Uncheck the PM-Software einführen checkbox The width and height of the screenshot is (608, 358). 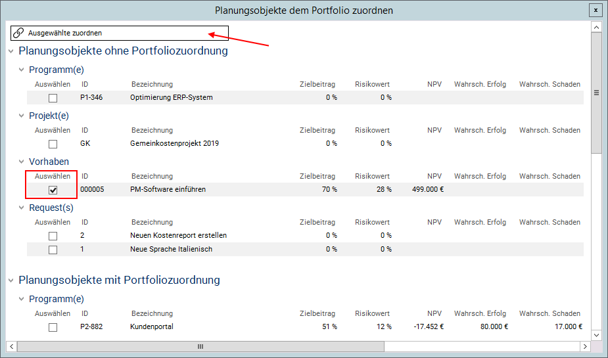53,190
